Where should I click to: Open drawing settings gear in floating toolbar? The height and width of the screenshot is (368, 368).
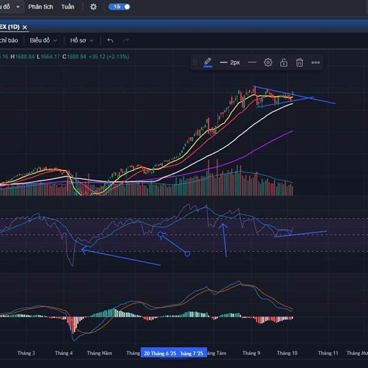(268, 63)
